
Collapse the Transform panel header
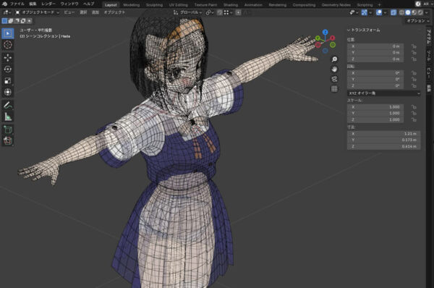[364, 30]
